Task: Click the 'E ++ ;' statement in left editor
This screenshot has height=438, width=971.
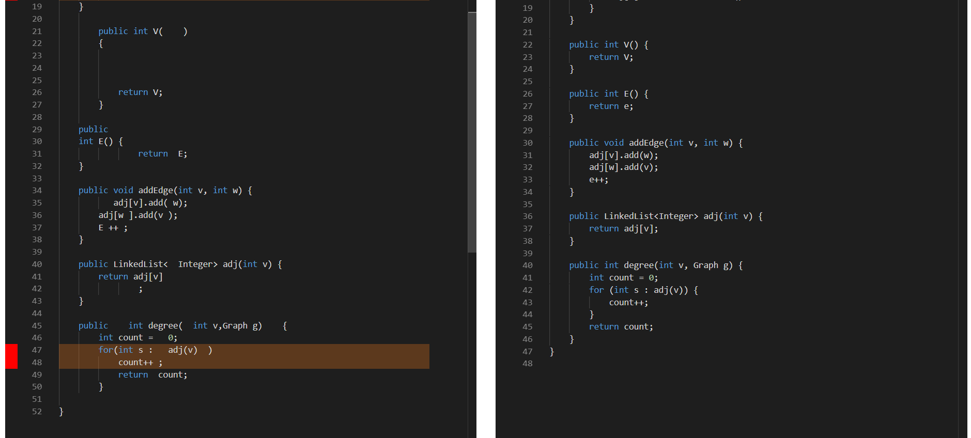Action: [113, 228]
